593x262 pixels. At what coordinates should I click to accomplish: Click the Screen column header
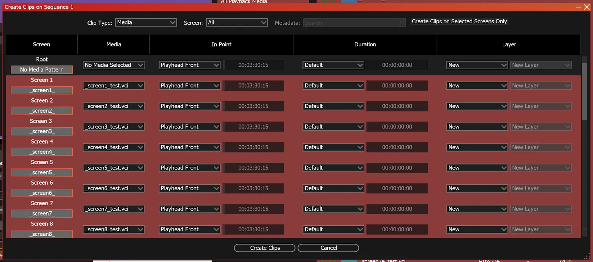coord(42,44)
